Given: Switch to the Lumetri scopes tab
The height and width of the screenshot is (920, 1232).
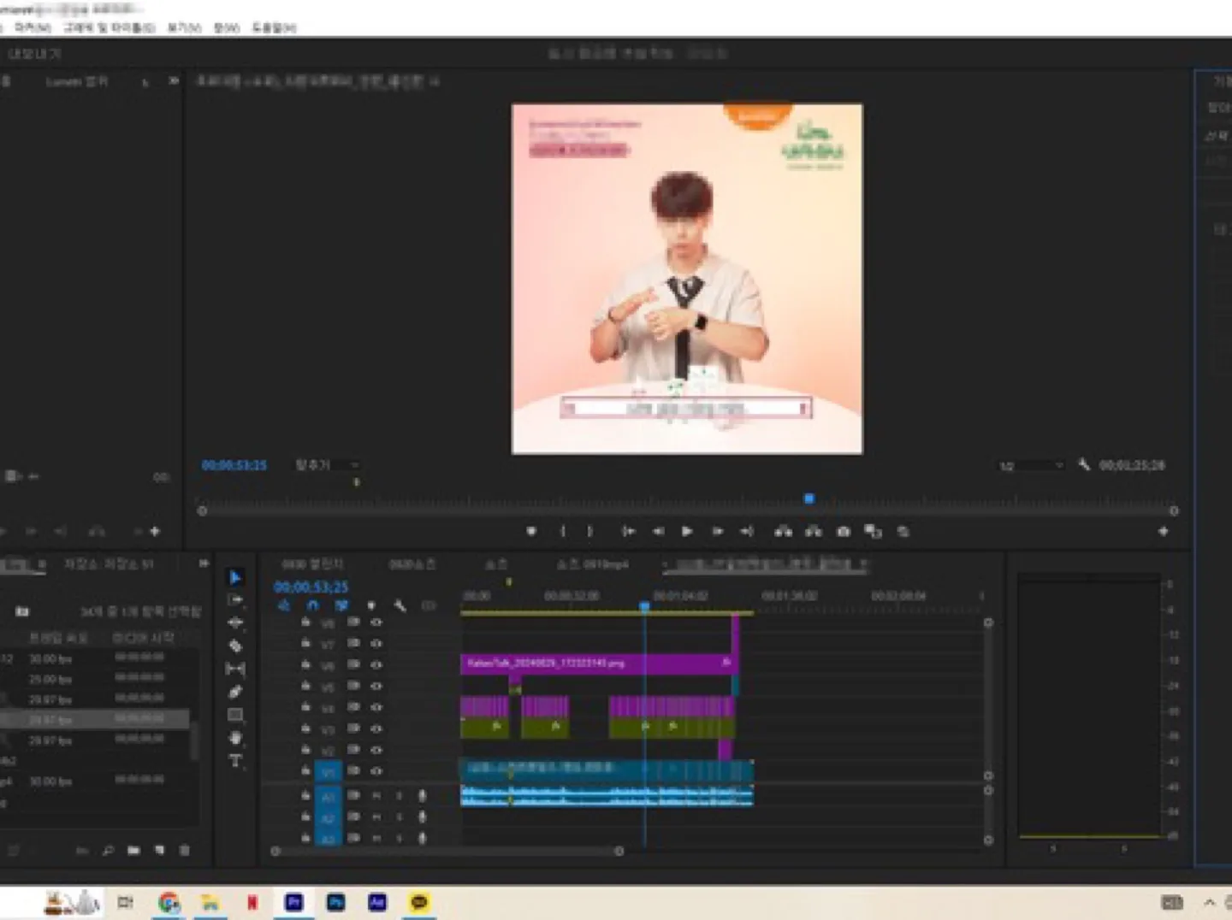Looking at the screenshot, I should pos(77,81).
